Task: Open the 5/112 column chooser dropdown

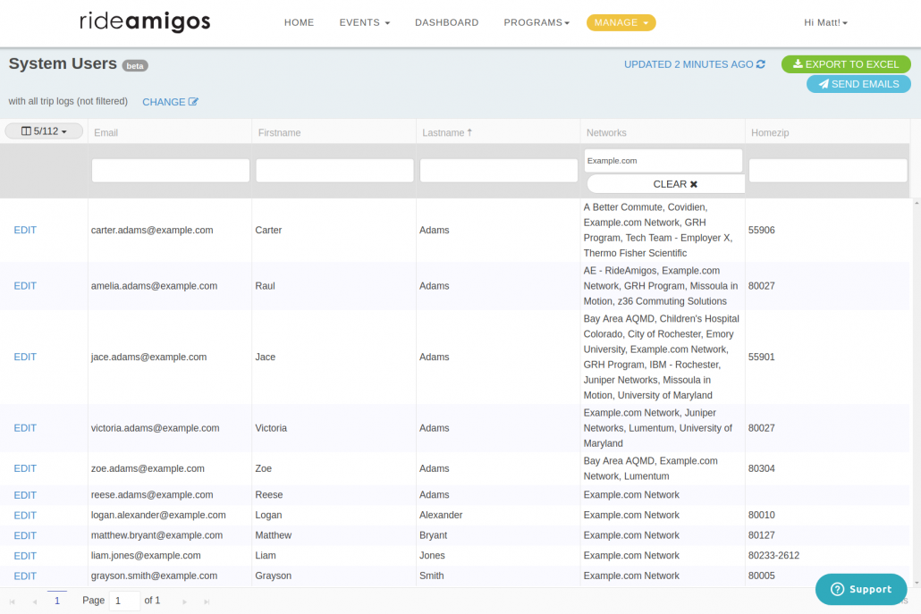Action: click(x=44, y=130)
